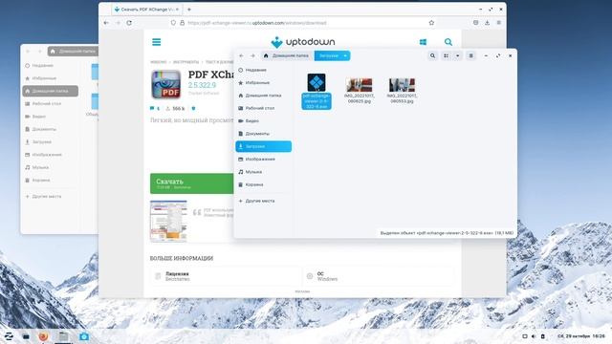Click volume icon in system tray
The width and height of the screenshot is (612, 344).
tap(534, 336)
